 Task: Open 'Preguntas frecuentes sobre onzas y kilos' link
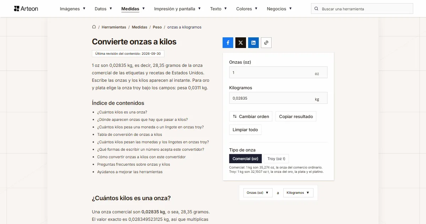[x=133, y=164]
